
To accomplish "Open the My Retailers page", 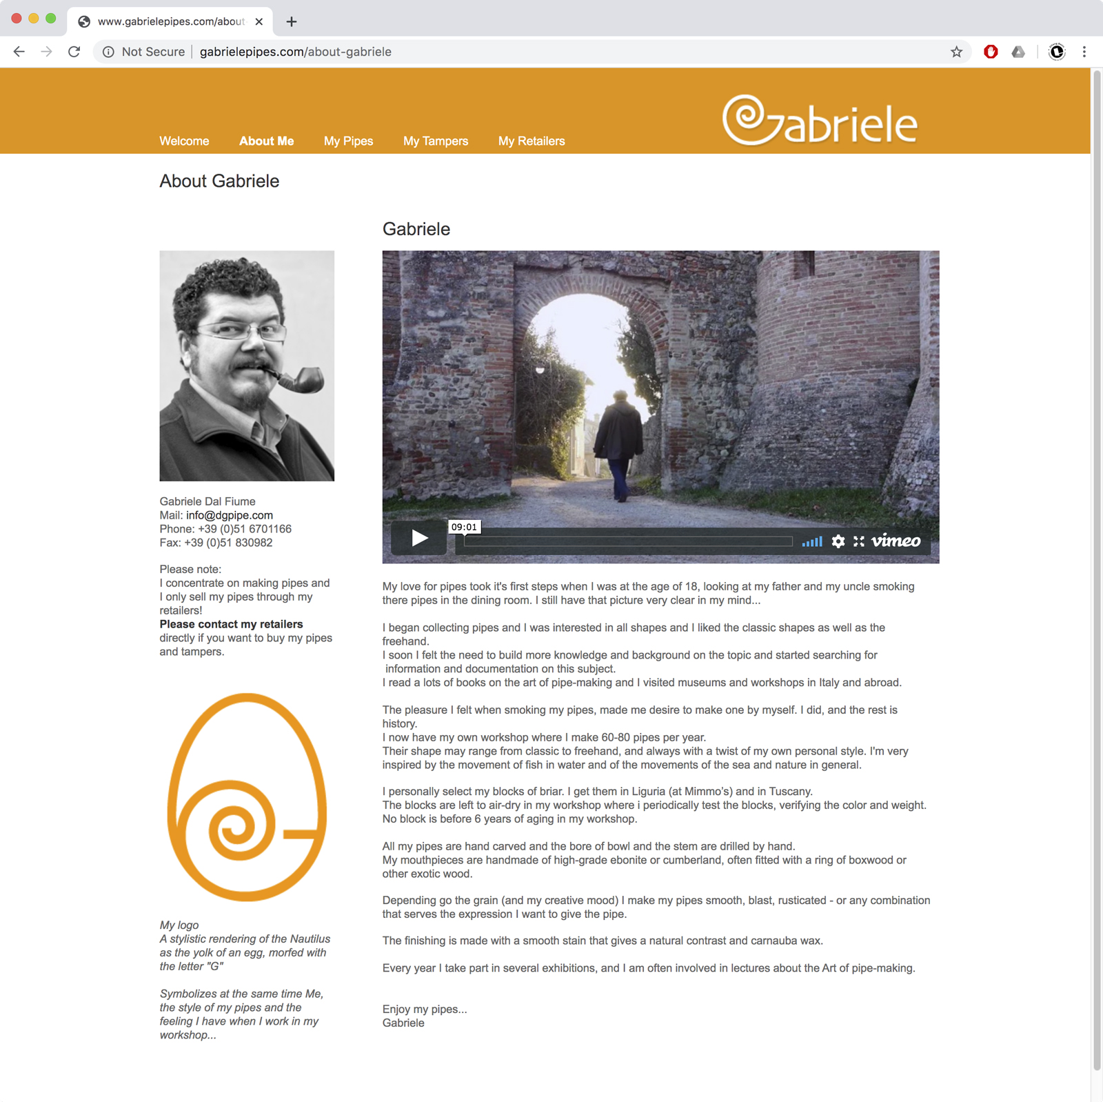I will coord(532,141).
